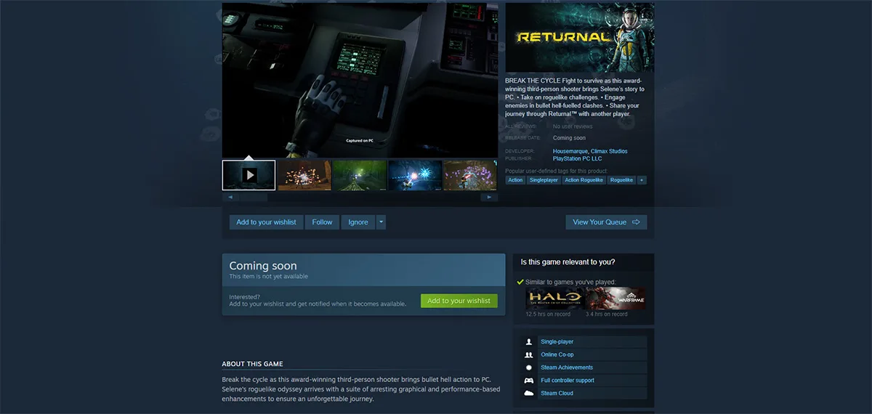Open the Warframe game image
The width and height of the screenshot is (872, 414).
pyautogui.click(x=615, y=299)
